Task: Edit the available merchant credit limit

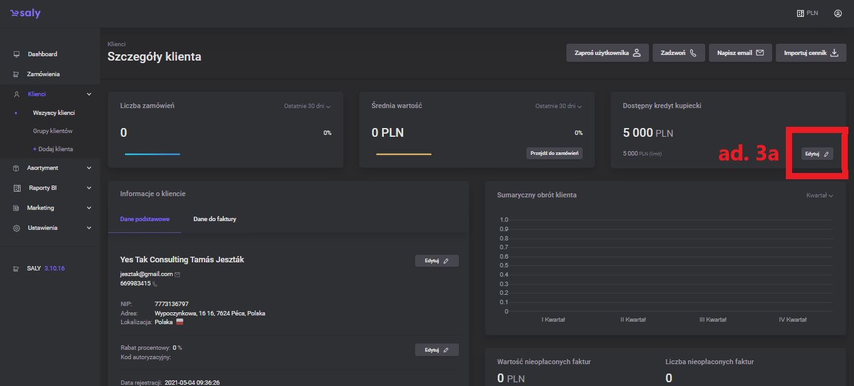Action: click(817, 154)
